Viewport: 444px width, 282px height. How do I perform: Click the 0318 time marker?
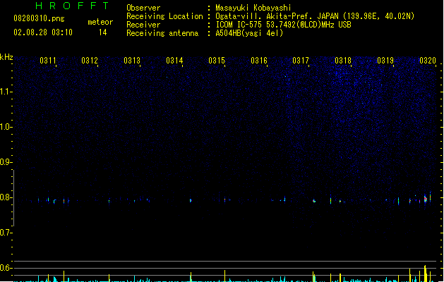343,61
